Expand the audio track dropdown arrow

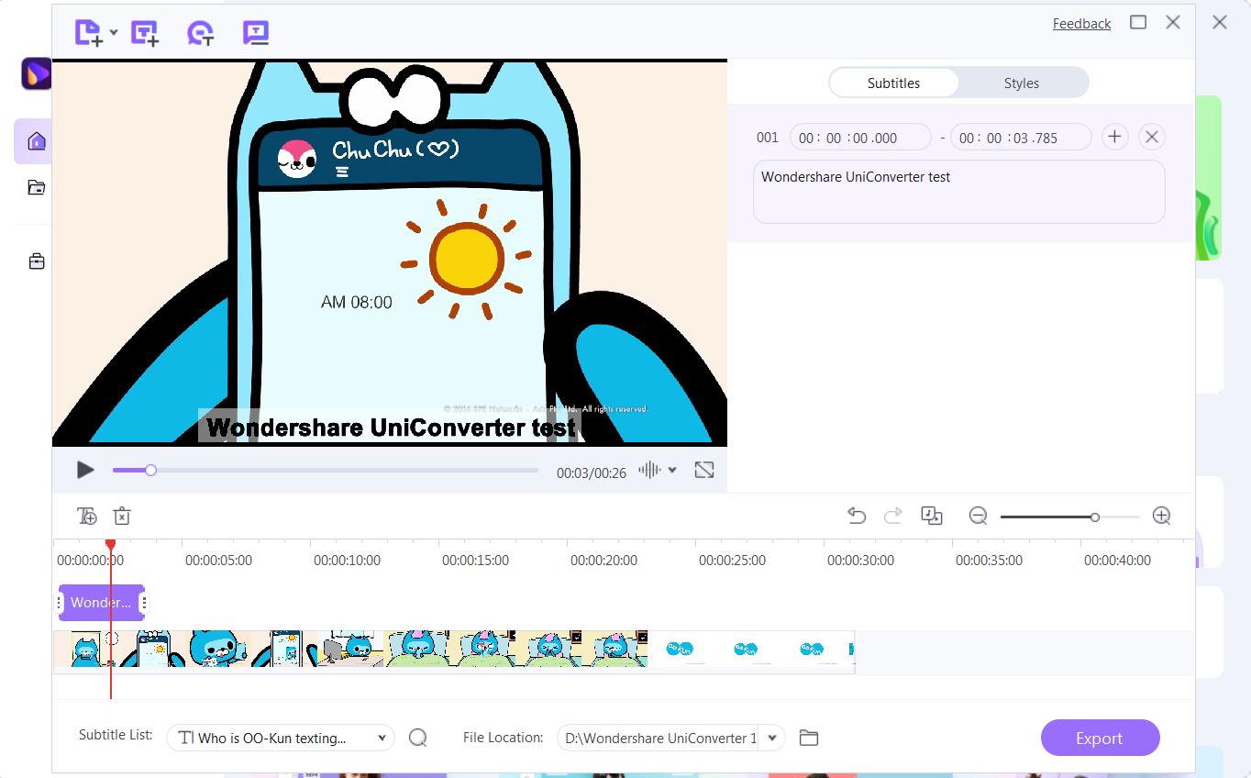672,470
